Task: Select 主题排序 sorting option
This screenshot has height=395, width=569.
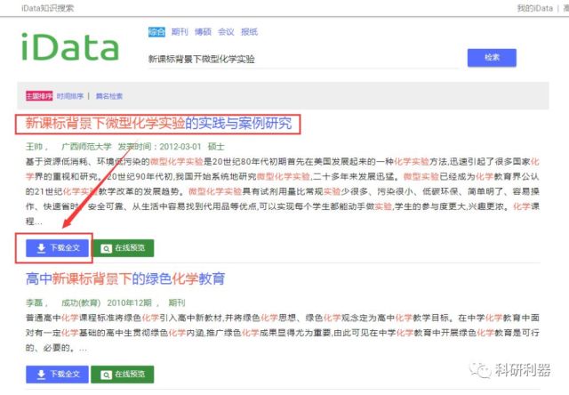Action: [x=39, y=96]
